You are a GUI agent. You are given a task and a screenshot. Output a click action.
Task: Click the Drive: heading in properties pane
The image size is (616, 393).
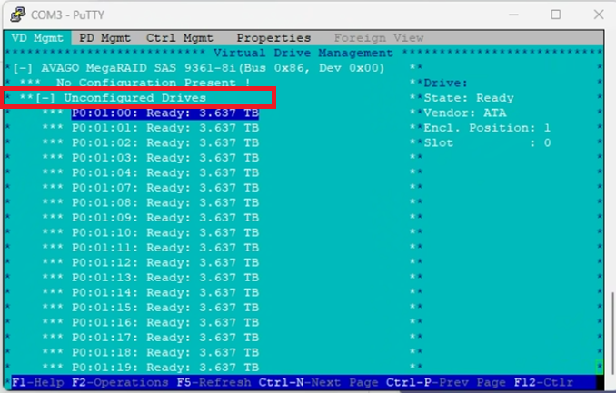[x=446, y=84]
